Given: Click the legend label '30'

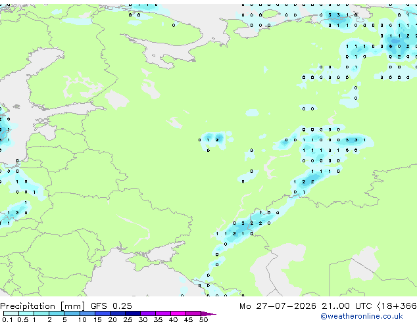Looking at the screenshot, I should coord(143,319).
